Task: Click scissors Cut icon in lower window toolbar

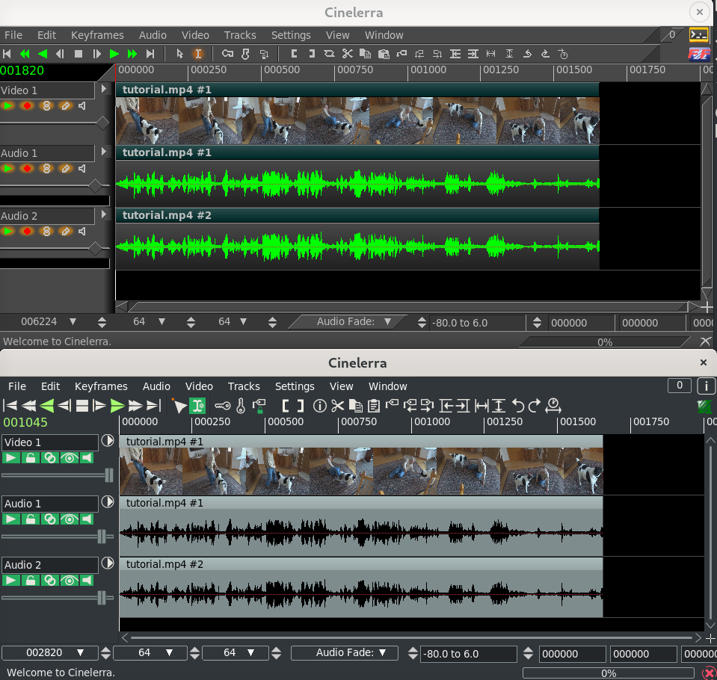Action: click(337, 406)
